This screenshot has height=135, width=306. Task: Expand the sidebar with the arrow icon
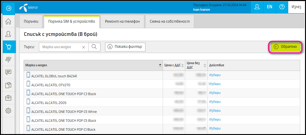9,8
